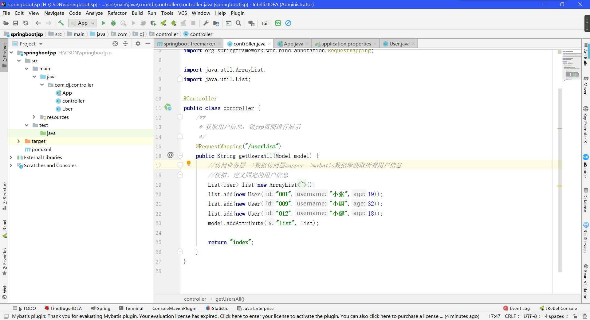This screenshot has height=320, width=590.
Task: Open the Project view selector dropdown
Action: tap(41, 44)
